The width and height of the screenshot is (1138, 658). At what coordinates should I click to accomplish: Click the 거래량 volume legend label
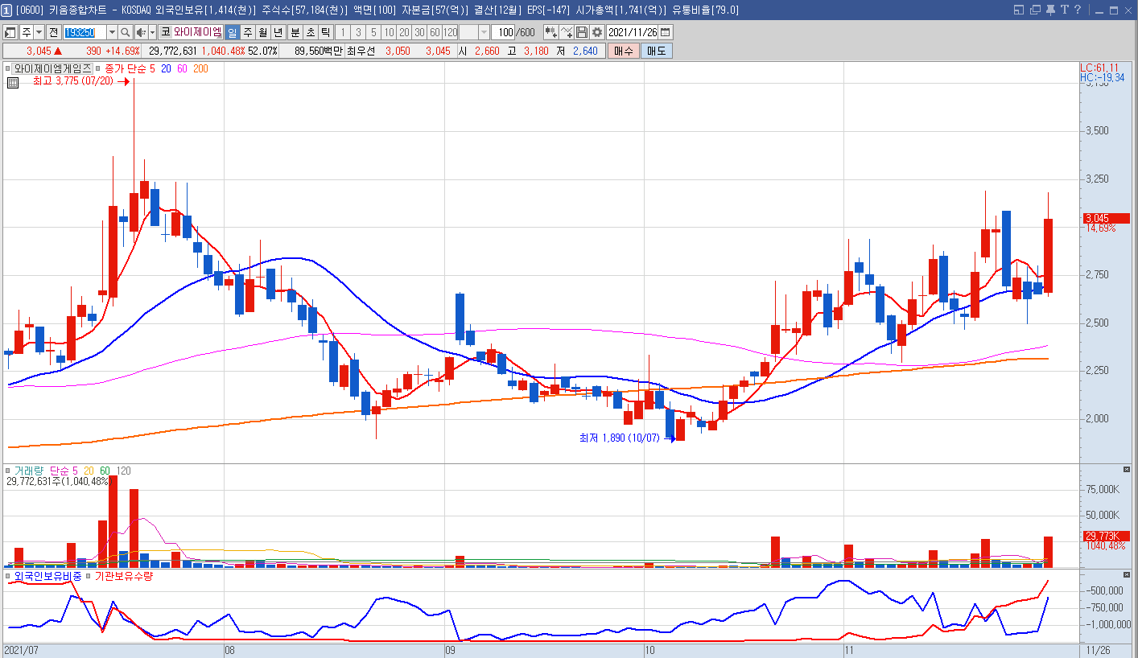click(x=29, y=471)
